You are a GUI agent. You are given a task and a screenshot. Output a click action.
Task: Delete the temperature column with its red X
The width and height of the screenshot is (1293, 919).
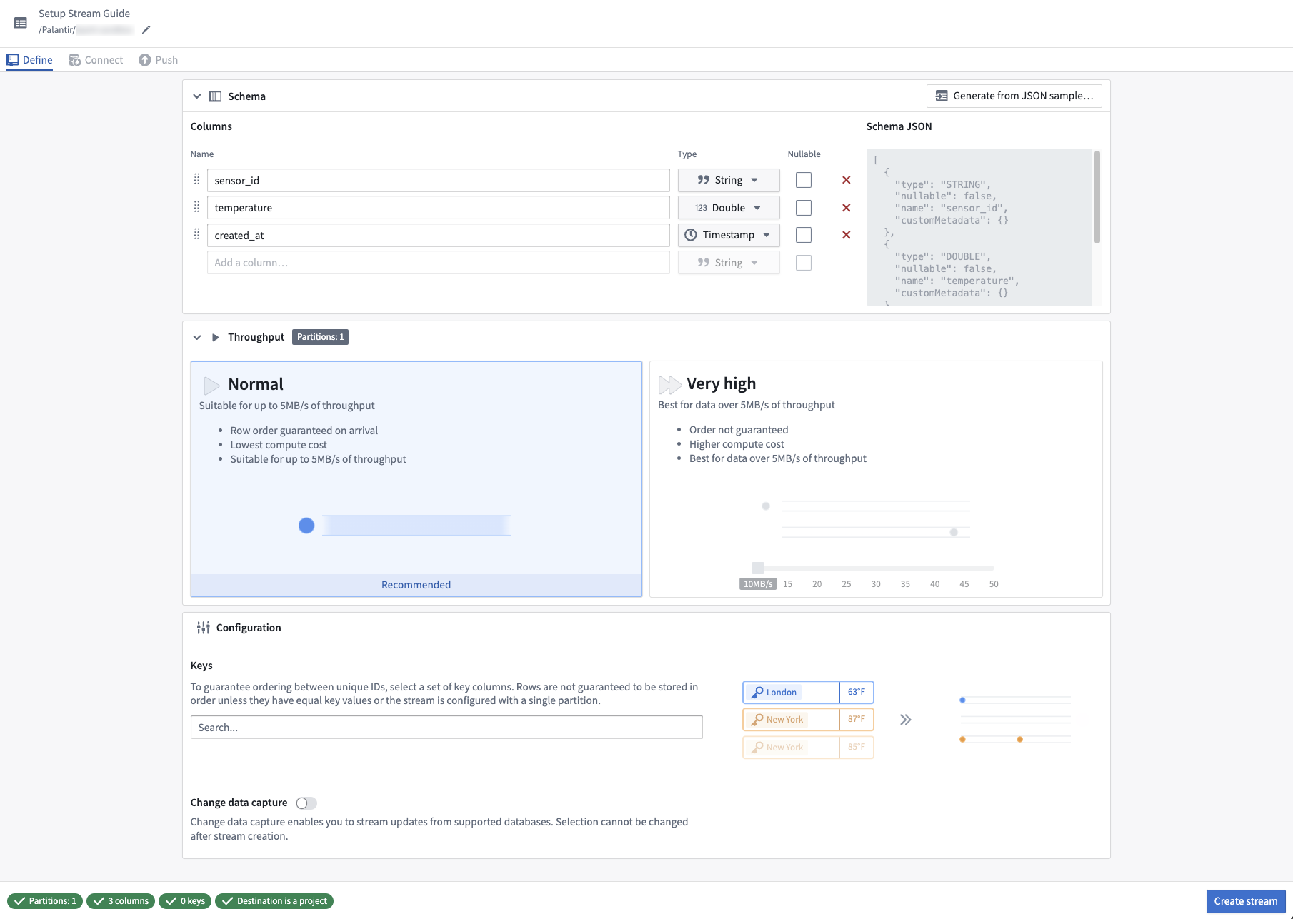pyautogui.click(x=846, y=208)
